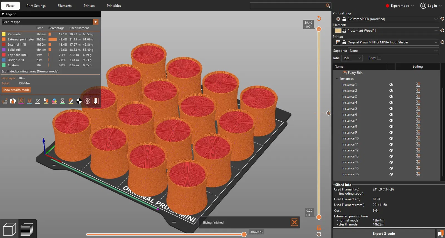This screenshot has height=238, width=445.
Task: Open the Print Settings tab
Action: (36, 6)
